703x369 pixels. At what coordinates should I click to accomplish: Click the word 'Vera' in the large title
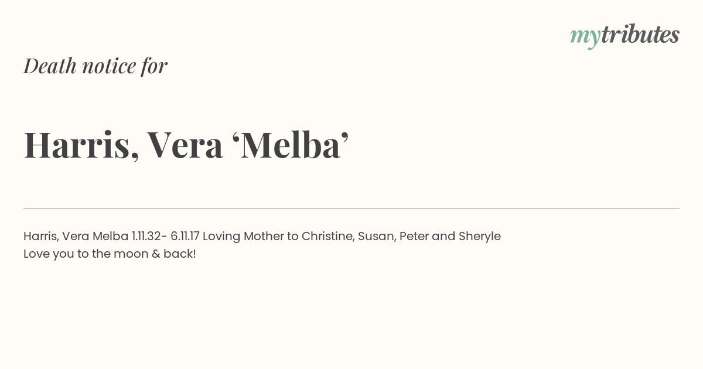point(185,145)
